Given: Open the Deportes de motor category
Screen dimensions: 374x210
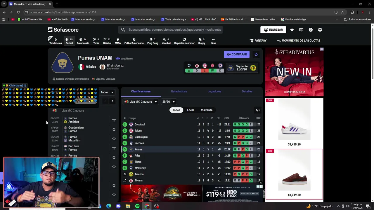Looking at the screenshot, I should click(184, 41).
